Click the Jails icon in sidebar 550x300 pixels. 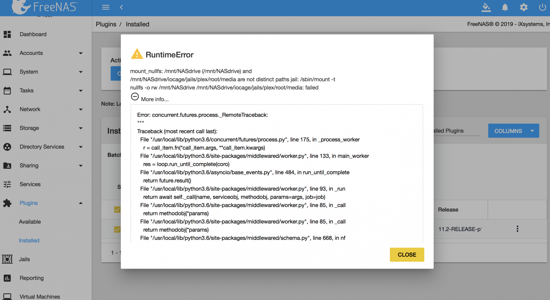tap(7, 259)
